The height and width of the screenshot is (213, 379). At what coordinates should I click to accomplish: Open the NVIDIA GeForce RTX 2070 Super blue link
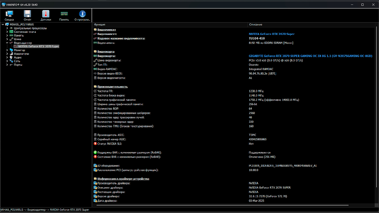[x=272, y=34]
